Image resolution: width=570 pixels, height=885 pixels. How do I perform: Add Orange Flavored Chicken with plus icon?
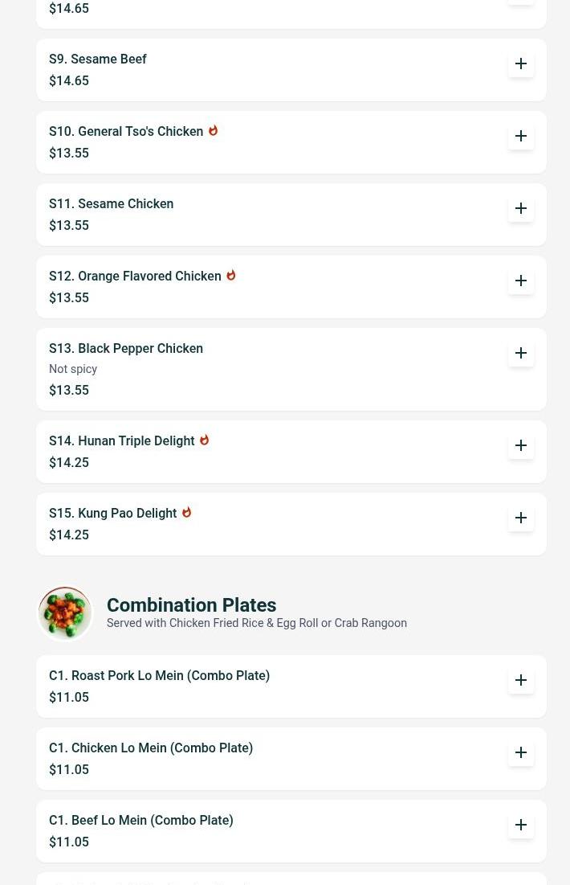(x=521, y=281)
